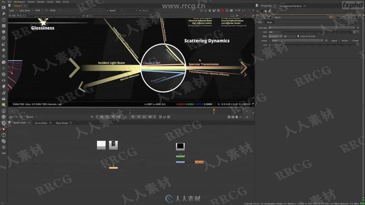Click the orange timeline playhead marker
Image resolution: width=365 pixels, height=205 pixels.
tap(214, 111)
